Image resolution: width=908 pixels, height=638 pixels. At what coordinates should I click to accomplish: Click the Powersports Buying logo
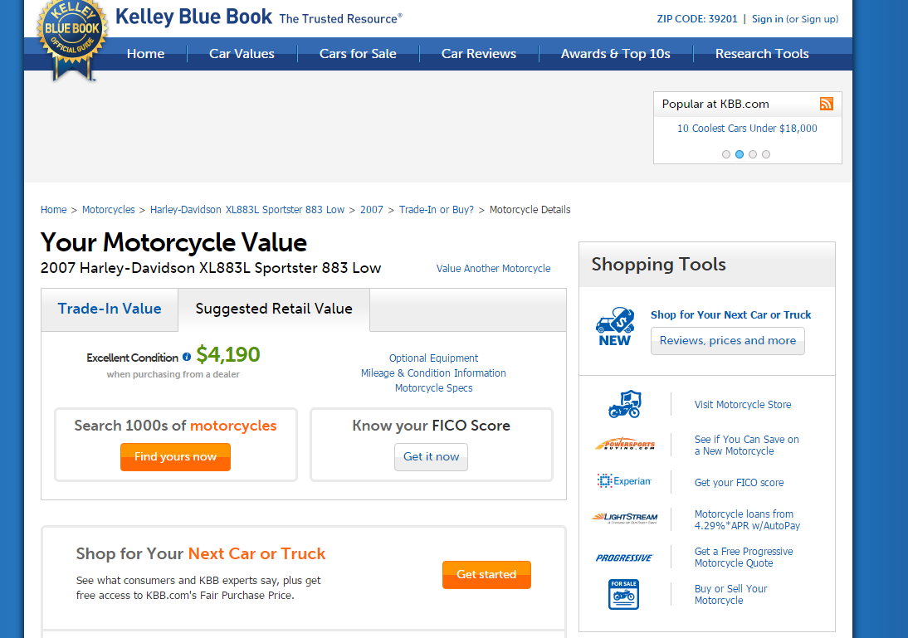click(x=625, y=445)
